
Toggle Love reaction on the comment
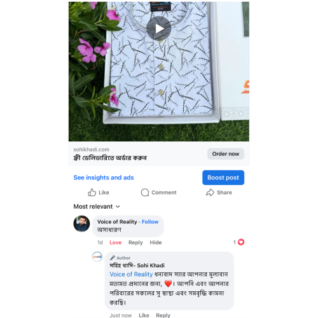[116, 242]
